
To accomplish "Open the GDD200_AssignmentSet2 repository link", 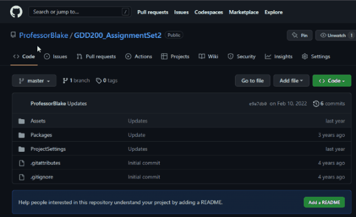I will pos(117,35).
